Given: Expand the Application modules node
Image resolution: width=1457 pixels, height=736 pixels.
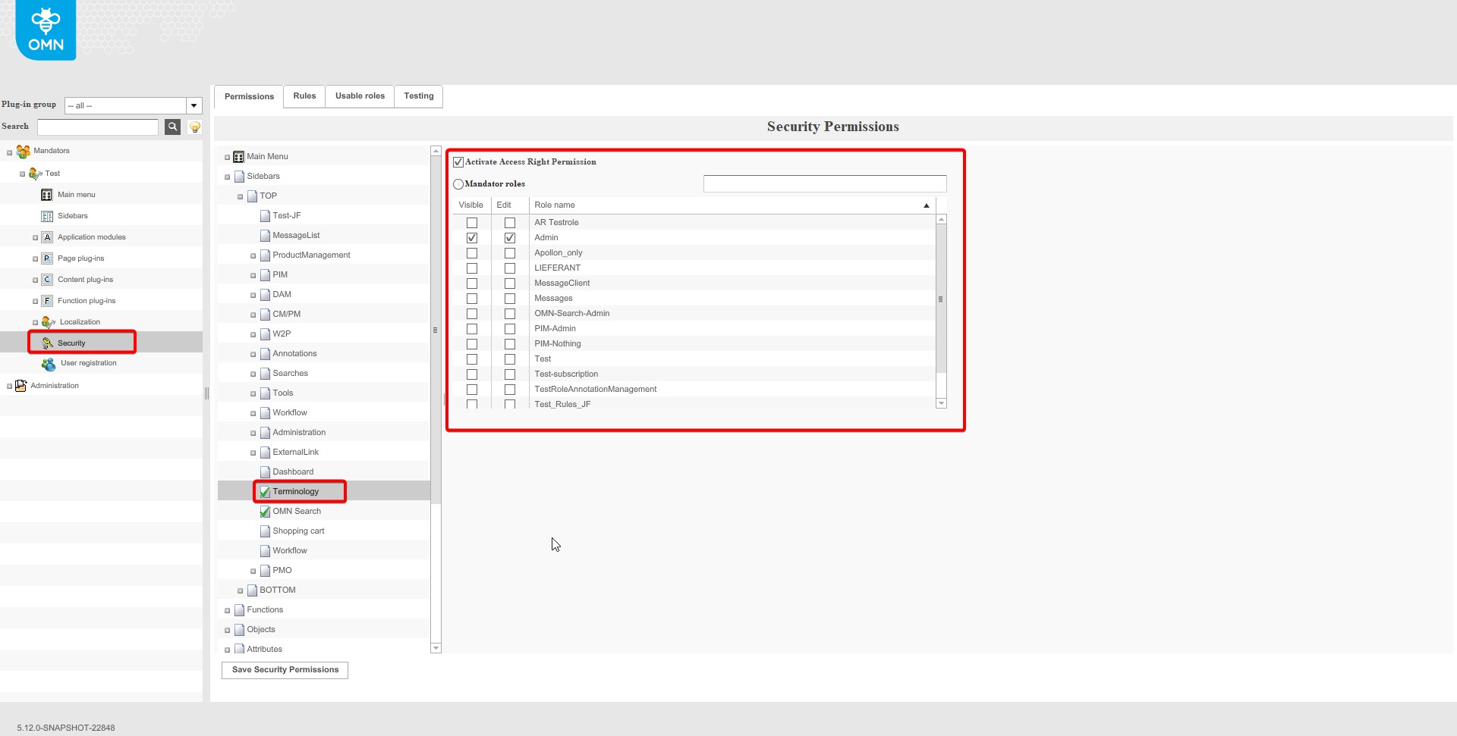Looking at the screenshot, I should [x=35, y=238].
